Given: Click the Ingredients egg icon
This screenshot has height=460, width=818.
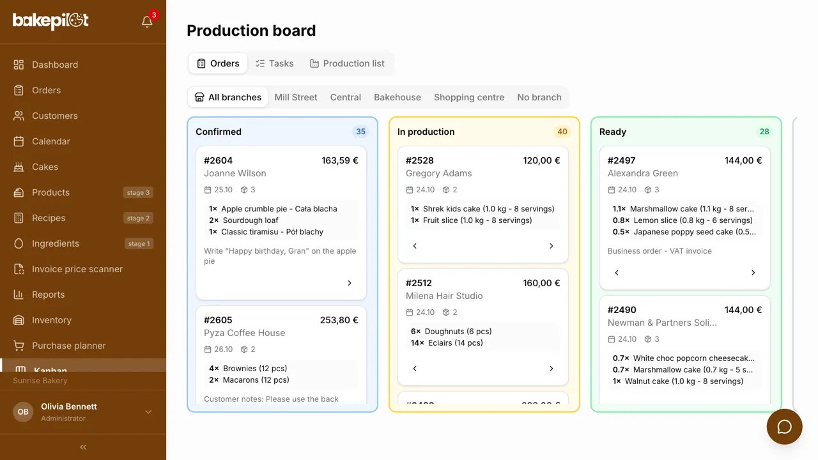Looking at the screenshot, I should [x=19, y=243].
